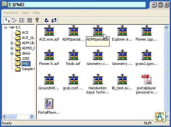The height and width of the screenshot is (127, 171).
Task: Click the yellow question mark help icon
Action: pyautogui.click(x=37, y=20)
